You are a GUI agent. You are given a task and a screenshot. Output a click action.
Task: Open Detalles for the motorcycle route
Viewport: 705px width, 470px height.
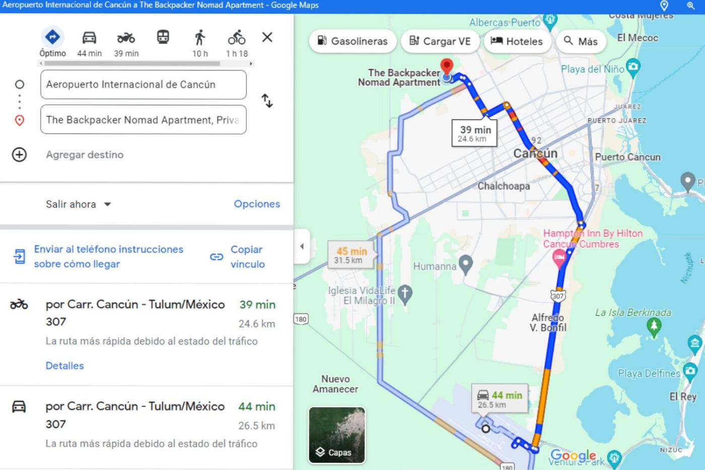pyautogui.click(x=64, y=366)
